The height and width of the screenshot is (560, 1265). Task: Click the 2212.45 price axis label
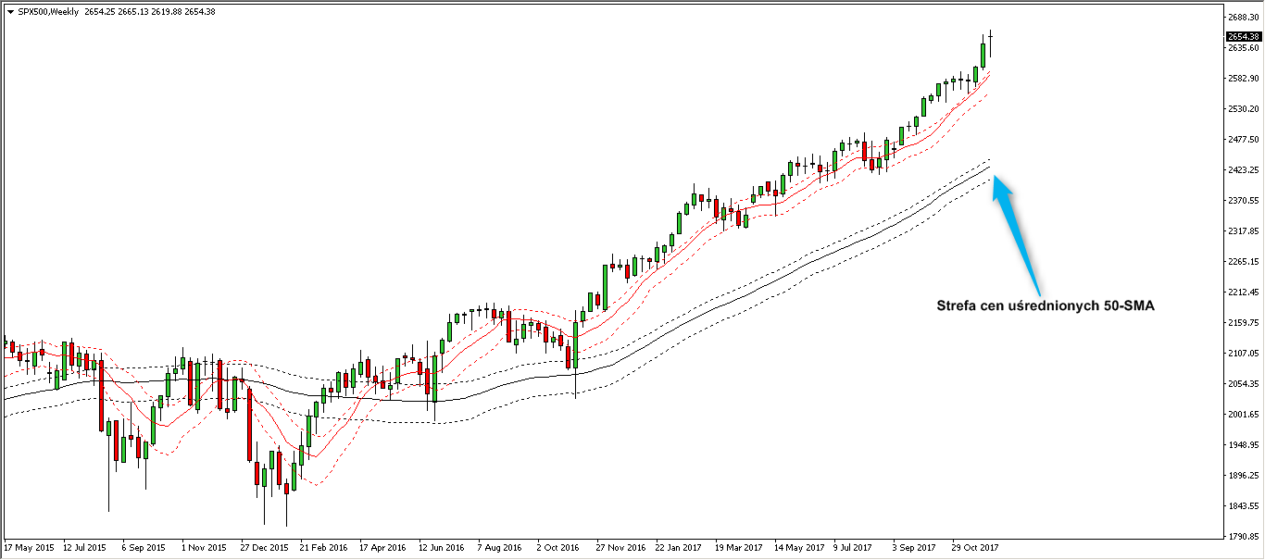coord(1242,292)
